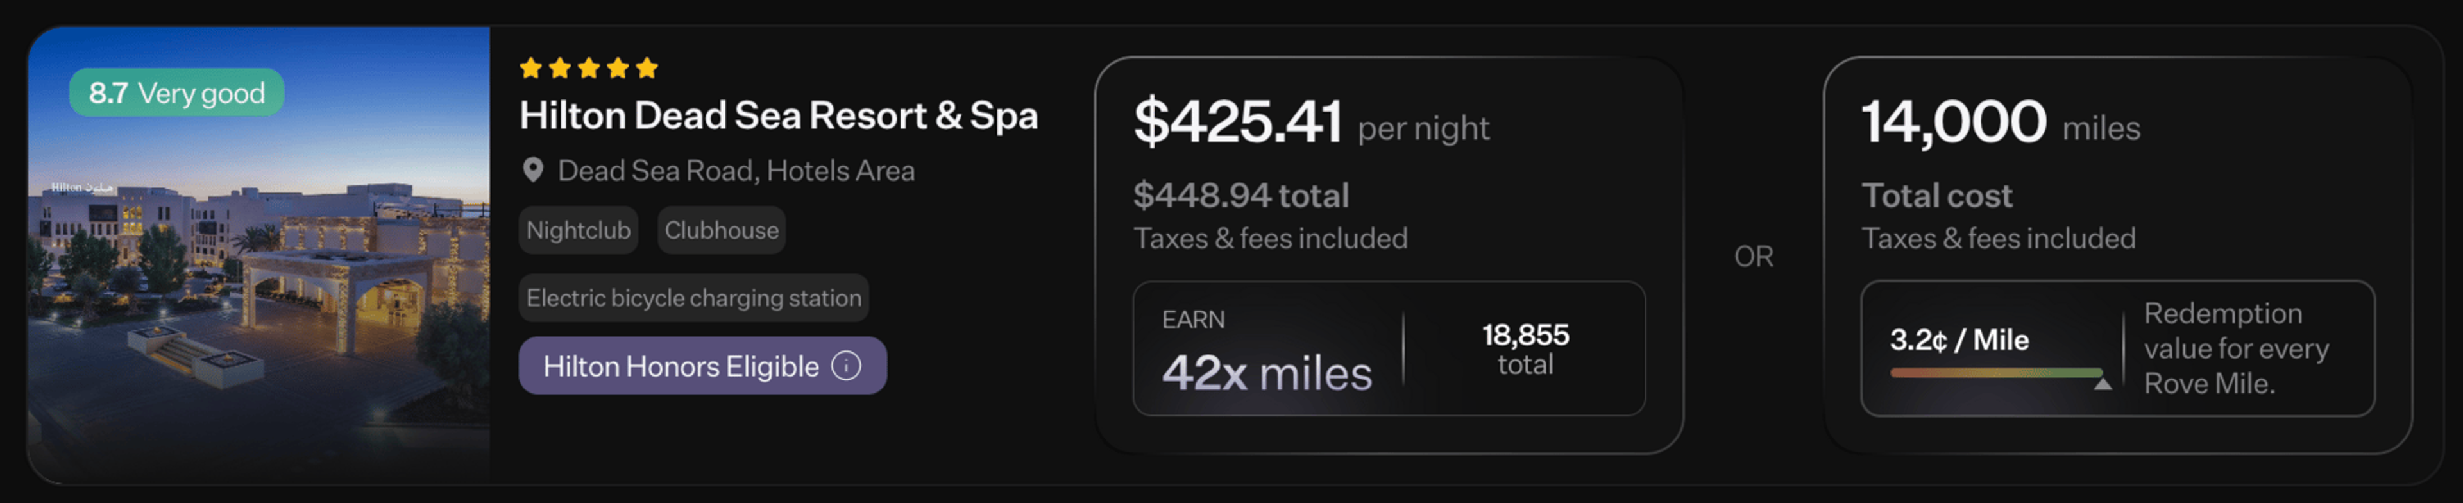Open the Hilton Dead Sea hotel photo
This screenshot has width=2463, height=503.
pos(259,254)
